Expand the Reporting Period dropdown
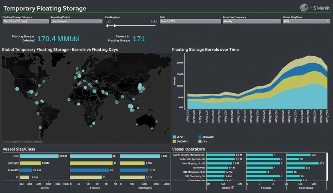This screenshot has width=333, height=193. click(x=76, y=21)
